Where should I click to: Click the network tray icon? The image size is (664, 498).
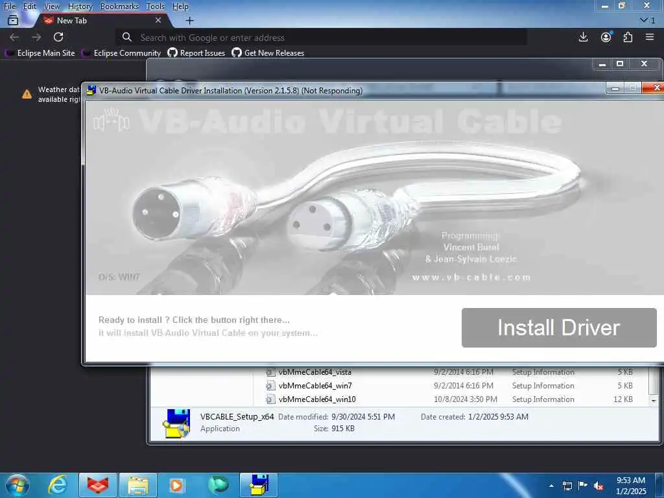(567, 486)
